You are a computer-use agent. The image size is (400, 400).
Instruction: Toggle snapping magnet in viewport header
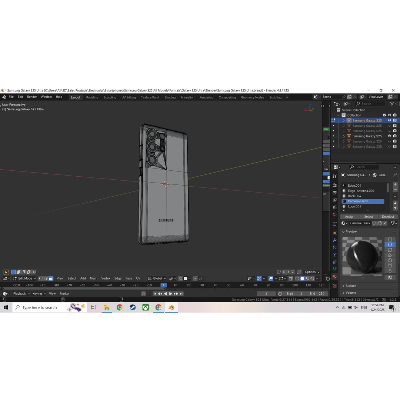180,278
